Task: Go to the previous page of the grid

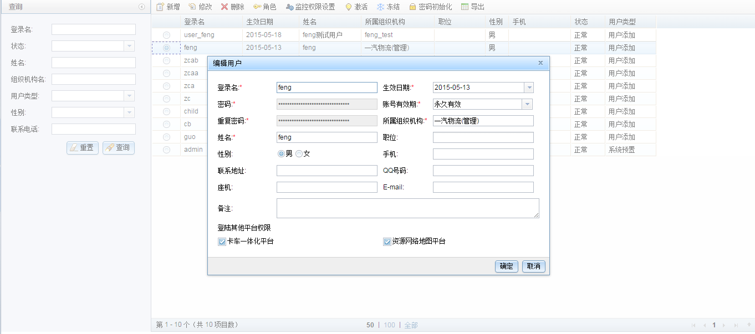Action: click(x=704, y=325)
